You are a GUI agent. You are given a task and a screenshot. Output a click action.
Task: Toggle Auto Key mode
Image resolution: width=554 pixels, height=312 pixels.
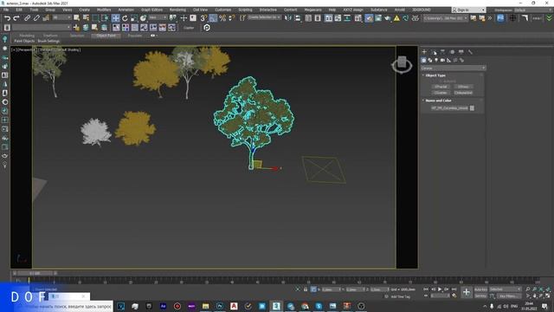480,289
